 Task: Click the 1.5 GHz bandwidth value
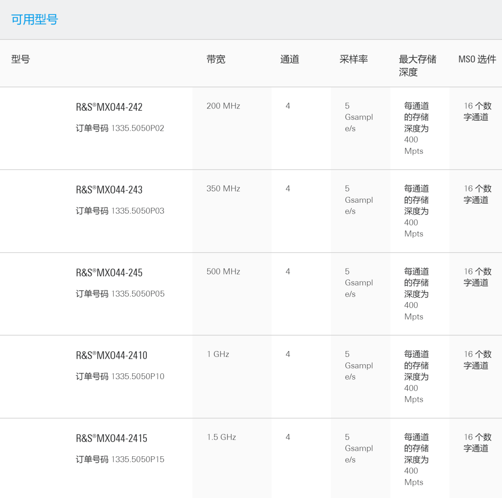pyautogui.click(x=222, y=437)
